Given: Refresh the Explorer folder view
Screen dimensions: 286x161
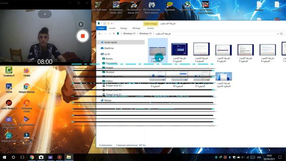Looking at the screenshot, I should click(282, 34).
